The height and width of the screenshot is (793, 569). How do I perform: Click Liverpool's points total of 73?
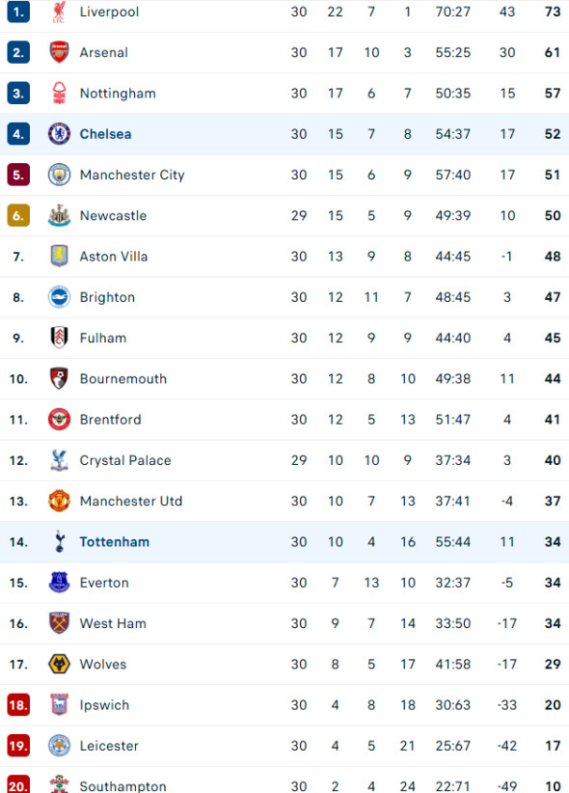click(552, 13)
